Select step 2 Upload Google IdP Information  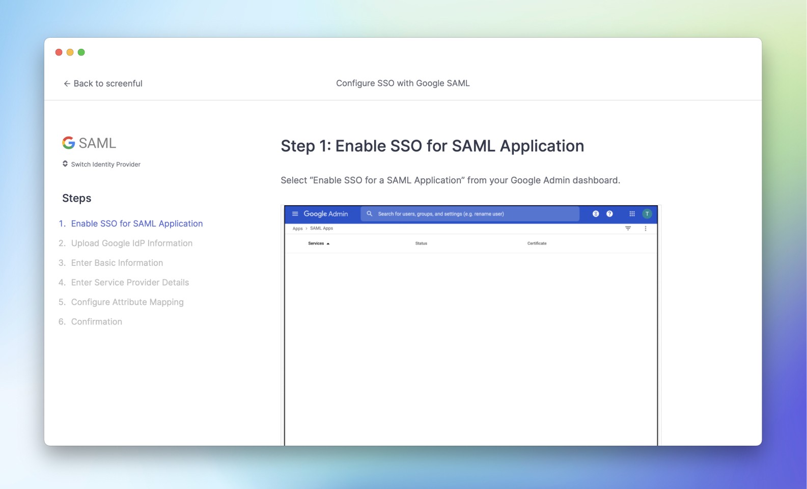pos(126,243)
